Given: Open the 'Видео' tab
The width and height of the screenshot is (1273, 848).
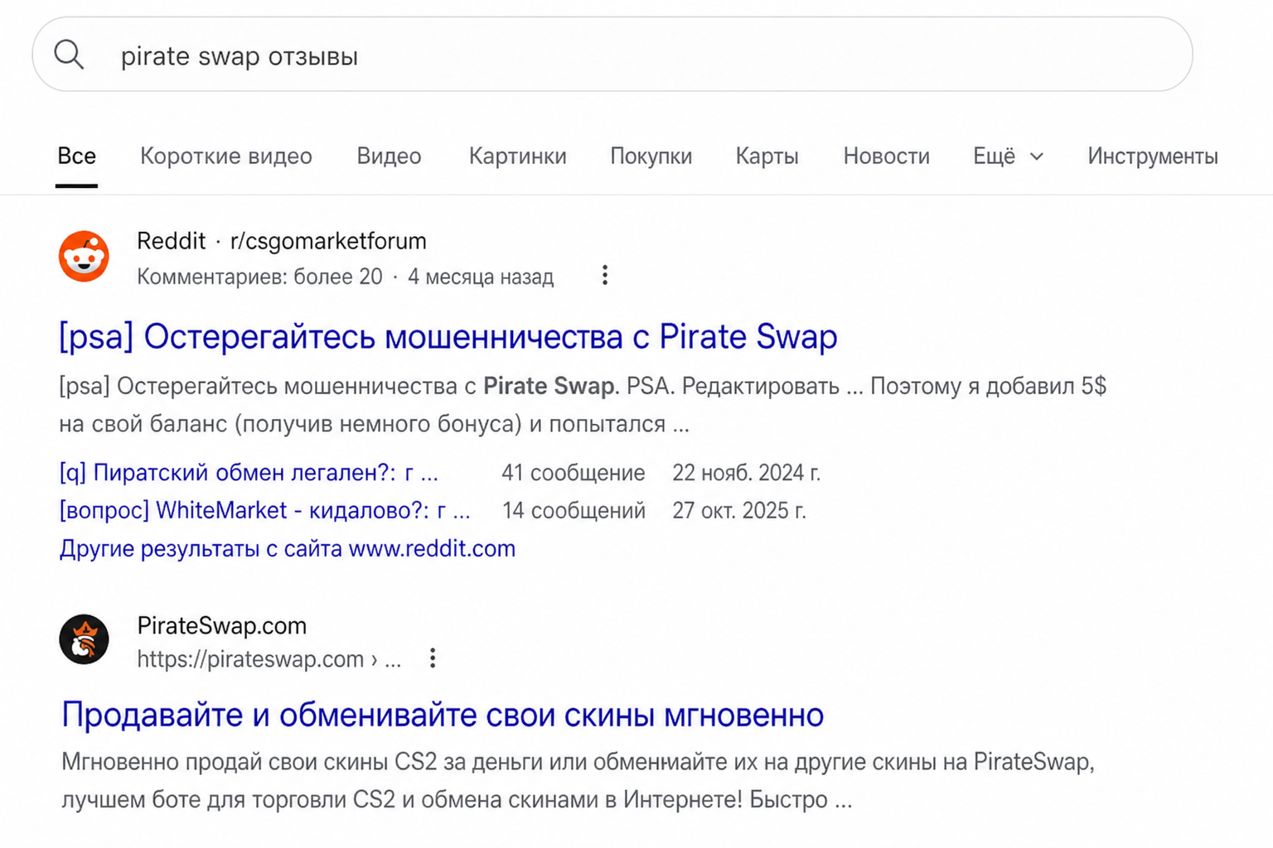Looking at the screenshot, I should pos(389,156).
